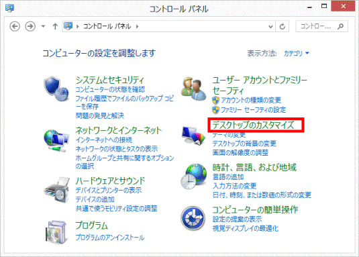Open the Network and Internet globe icon
Image resolution: width=359 pixels, height=257 pixels.
tap(56, 140)
